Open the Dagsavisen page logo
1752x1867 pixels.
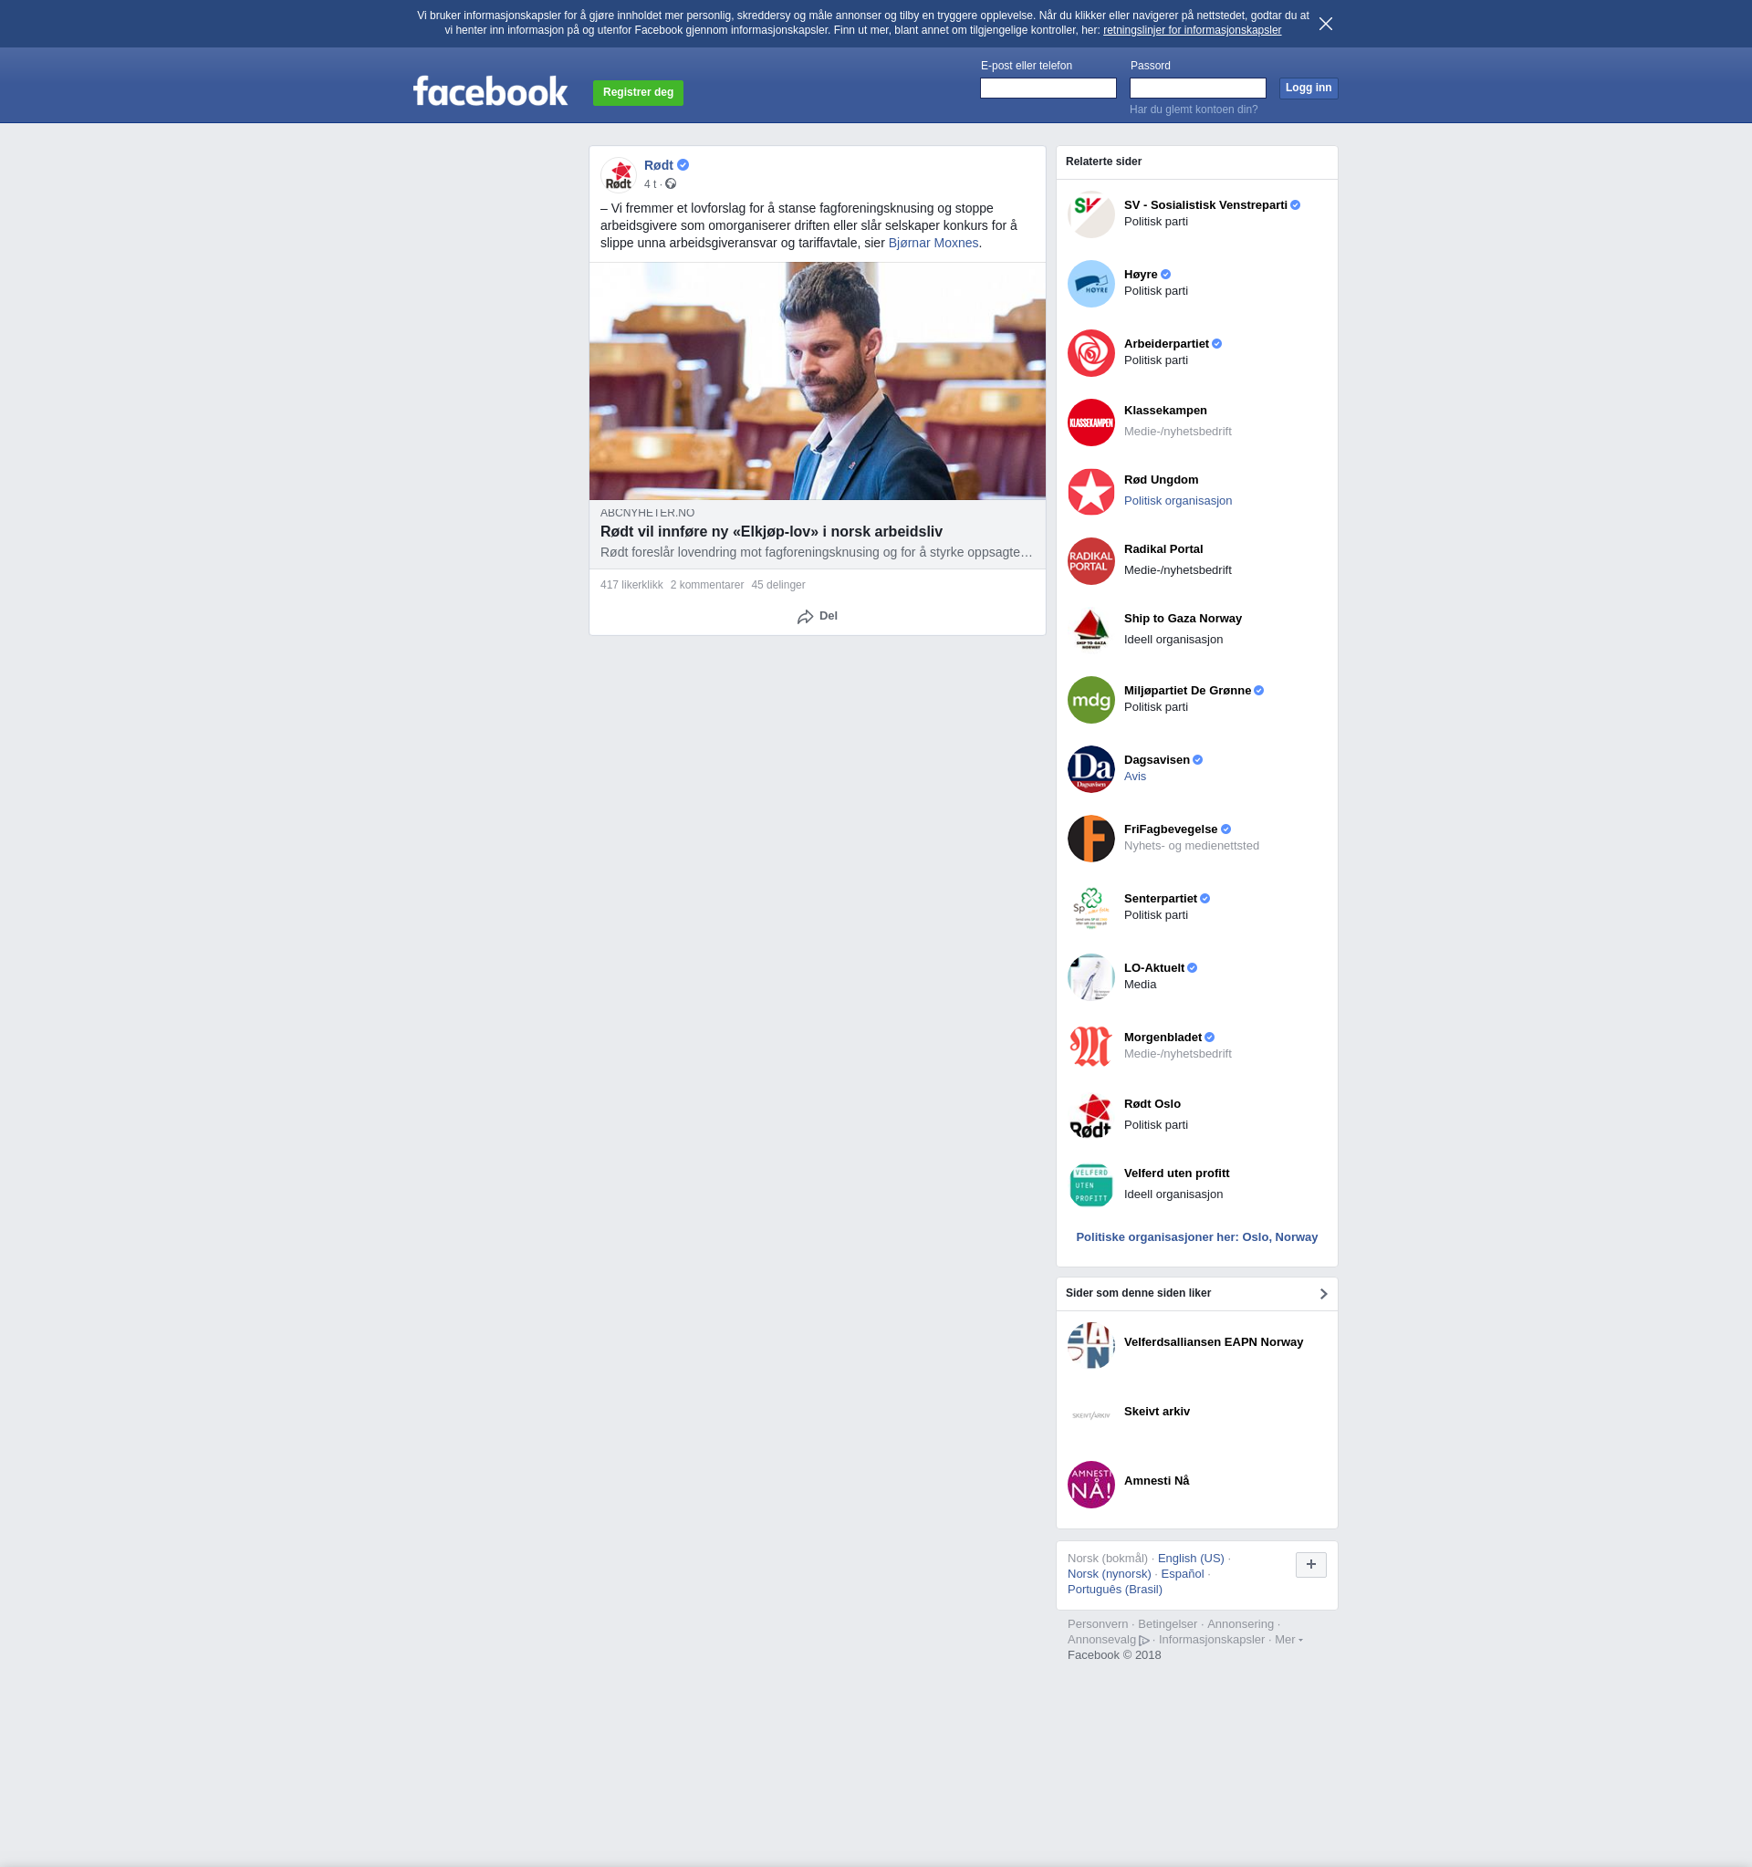point(1091,769)
